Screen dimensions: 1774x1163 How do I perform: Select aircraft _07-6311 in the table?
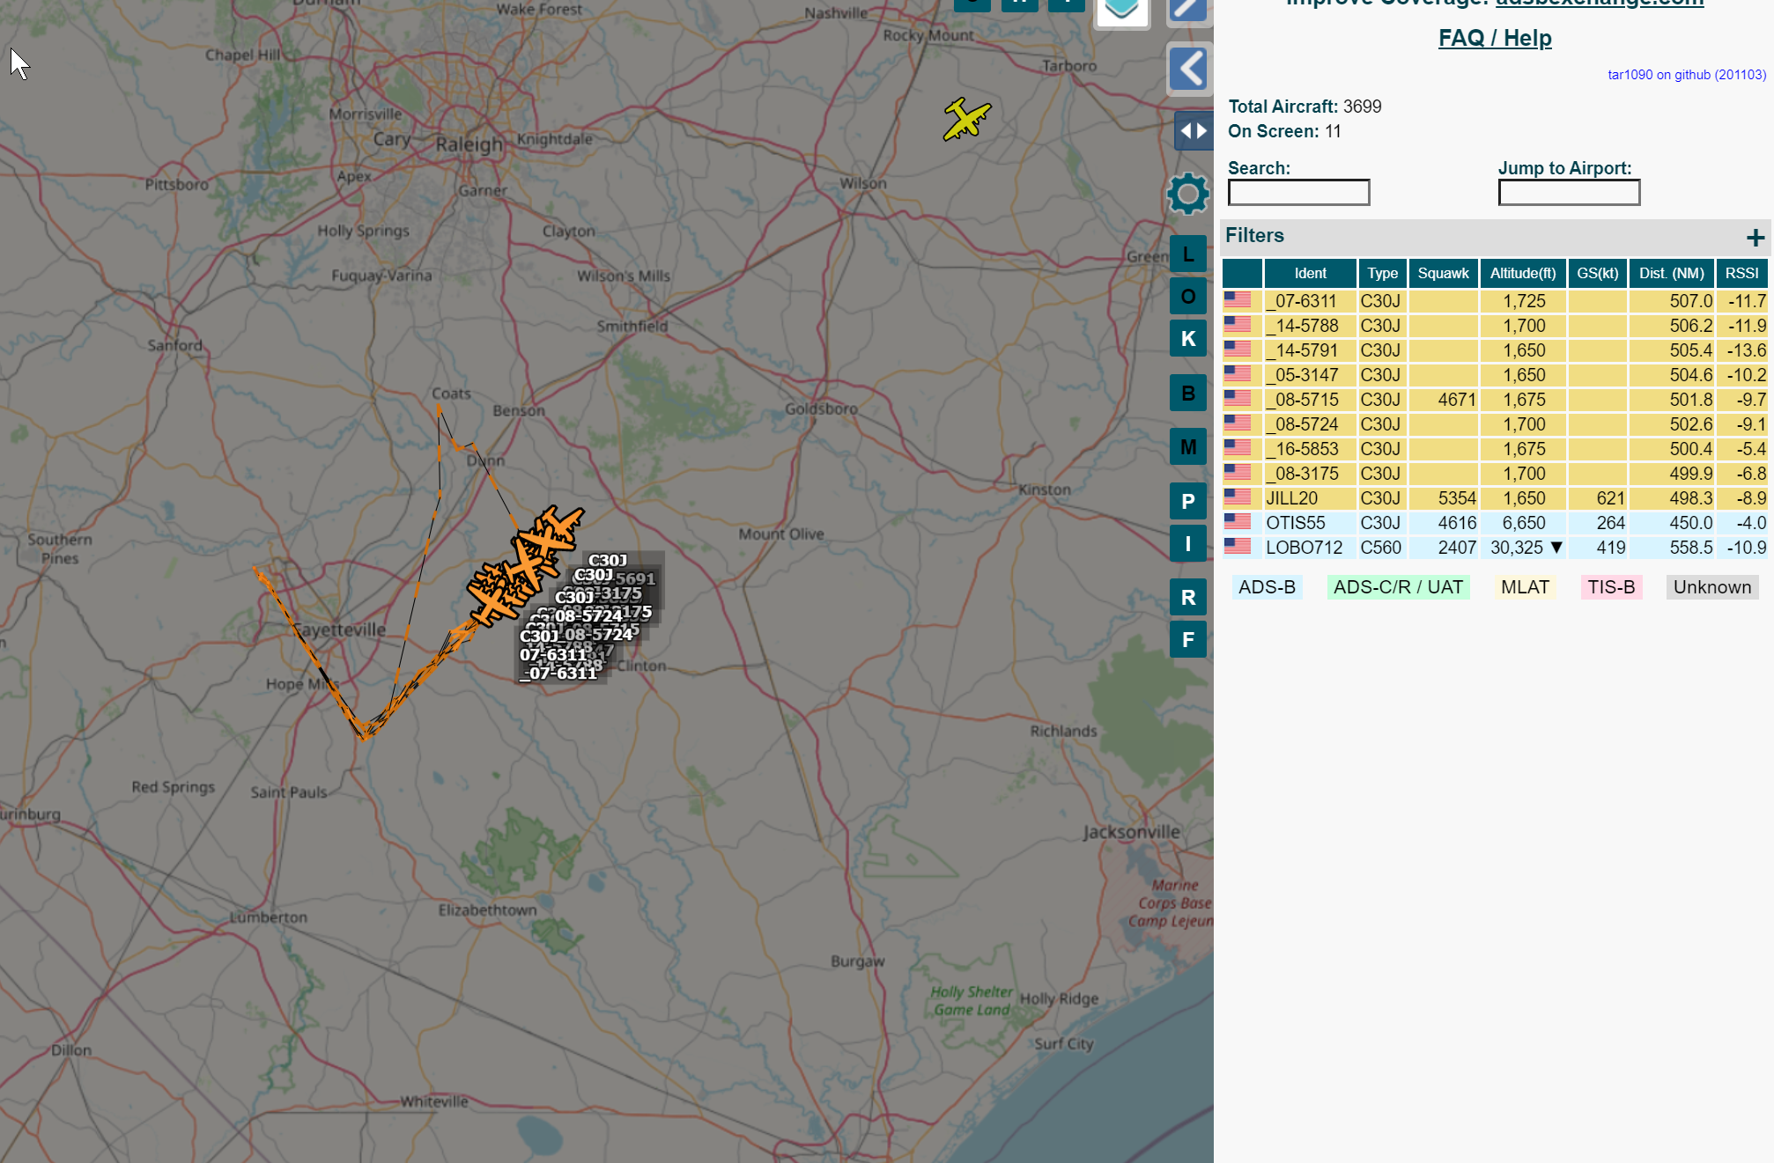click(1495, 301)
